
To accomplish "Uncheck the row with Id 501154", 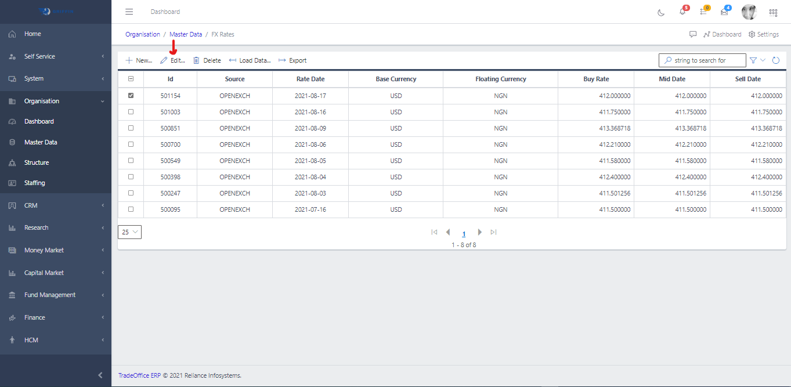I will coord(131,96).
